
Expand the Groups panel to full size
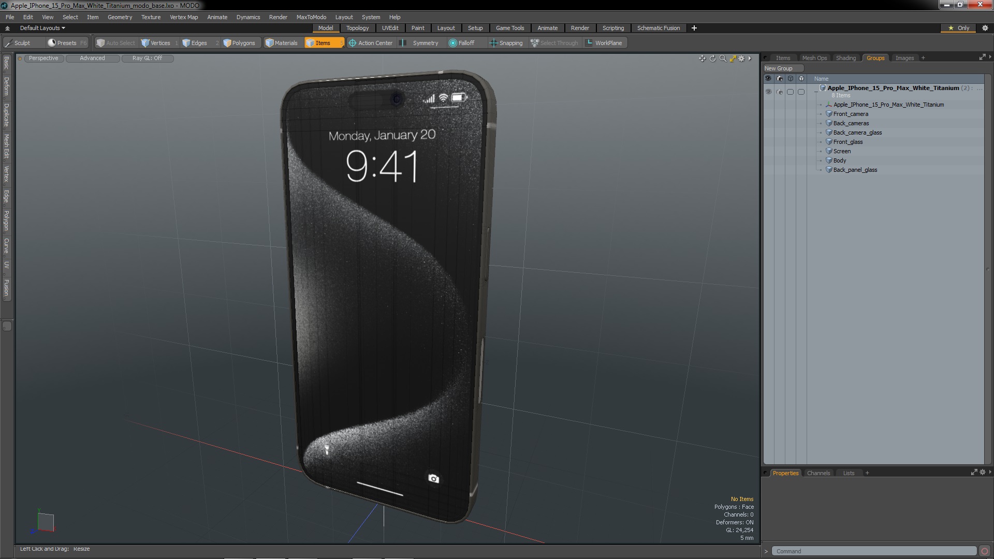982,57
